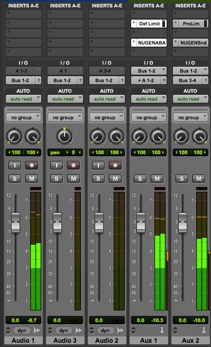Toggle input monitoring on Audio 2
Viewport: 211px width, 347px height.
click(x=98, y=165)
